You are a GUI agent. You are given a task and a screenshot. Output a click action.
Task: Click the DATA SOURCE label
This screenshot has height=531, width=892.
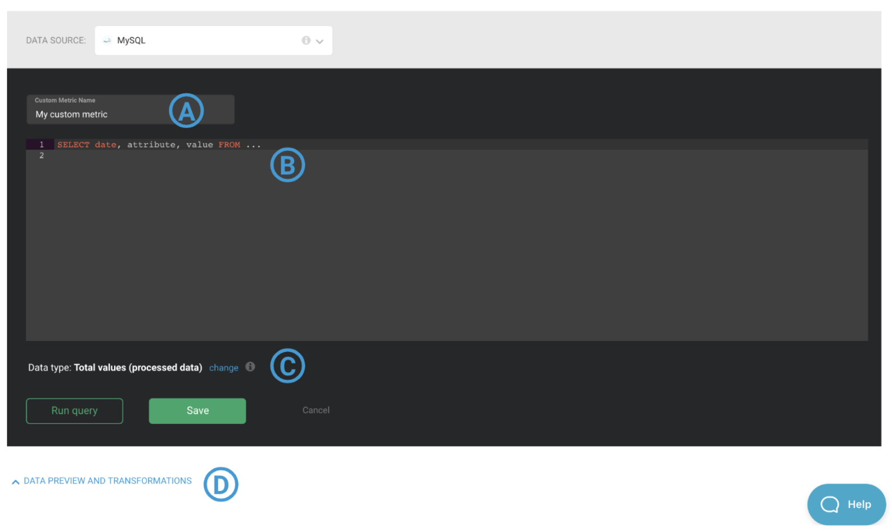click(x=56, y=40)
